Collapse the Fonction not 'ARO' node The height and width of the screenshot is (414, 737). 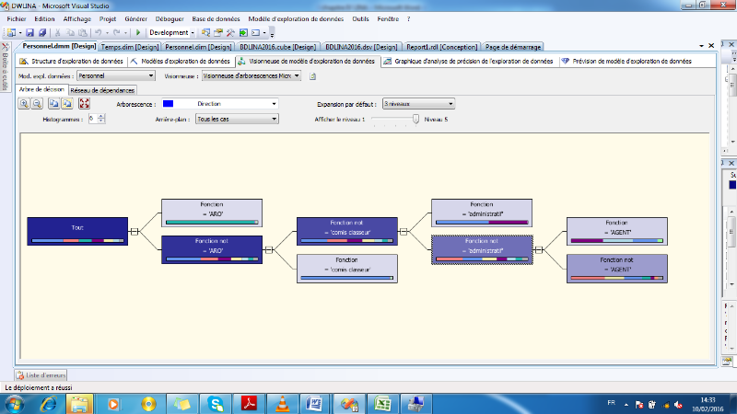tap(270, 249)
